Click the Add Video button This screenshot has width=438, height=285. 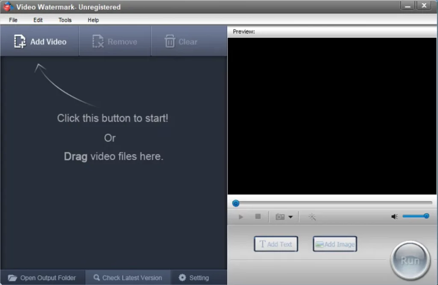click(x=40, y=42)
